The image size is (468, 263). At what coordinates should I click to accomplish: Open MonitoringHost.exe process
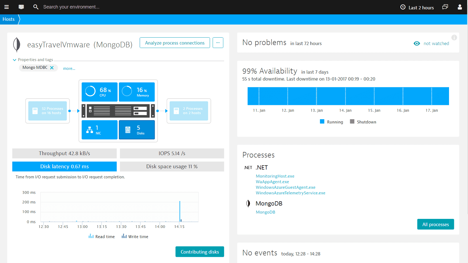point(275,176)
